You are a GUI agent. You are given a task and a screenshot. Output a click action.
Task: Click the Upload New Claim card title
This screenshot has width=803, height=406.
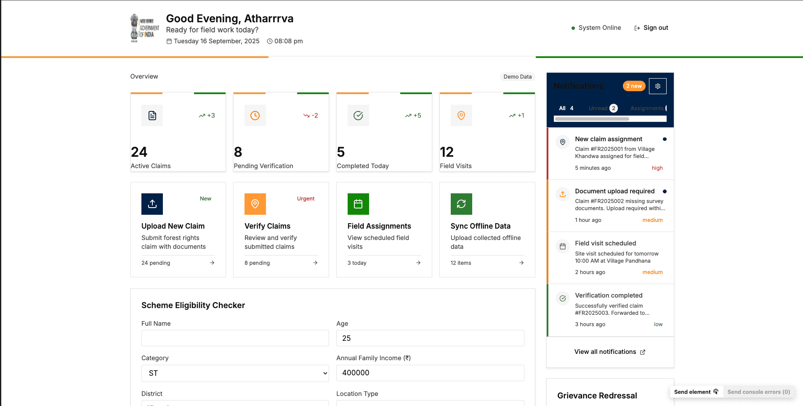pyautogui.click(x=173, y=226)
